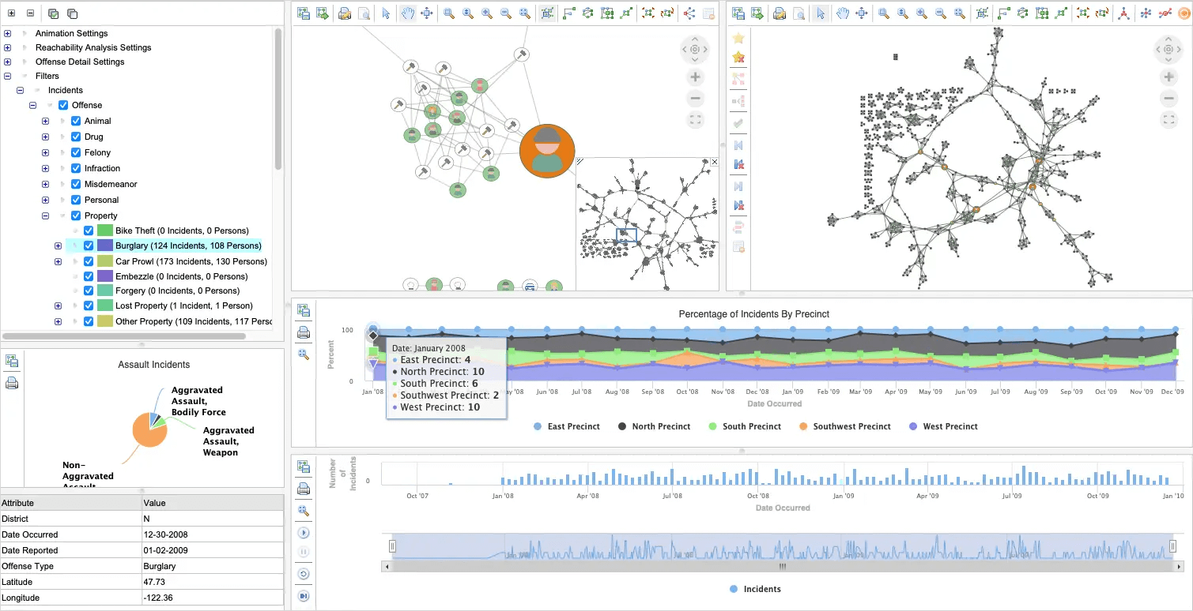Select the hand pan tool in right graph toolbar
The image size is (1193, 611).
(843, 13)
